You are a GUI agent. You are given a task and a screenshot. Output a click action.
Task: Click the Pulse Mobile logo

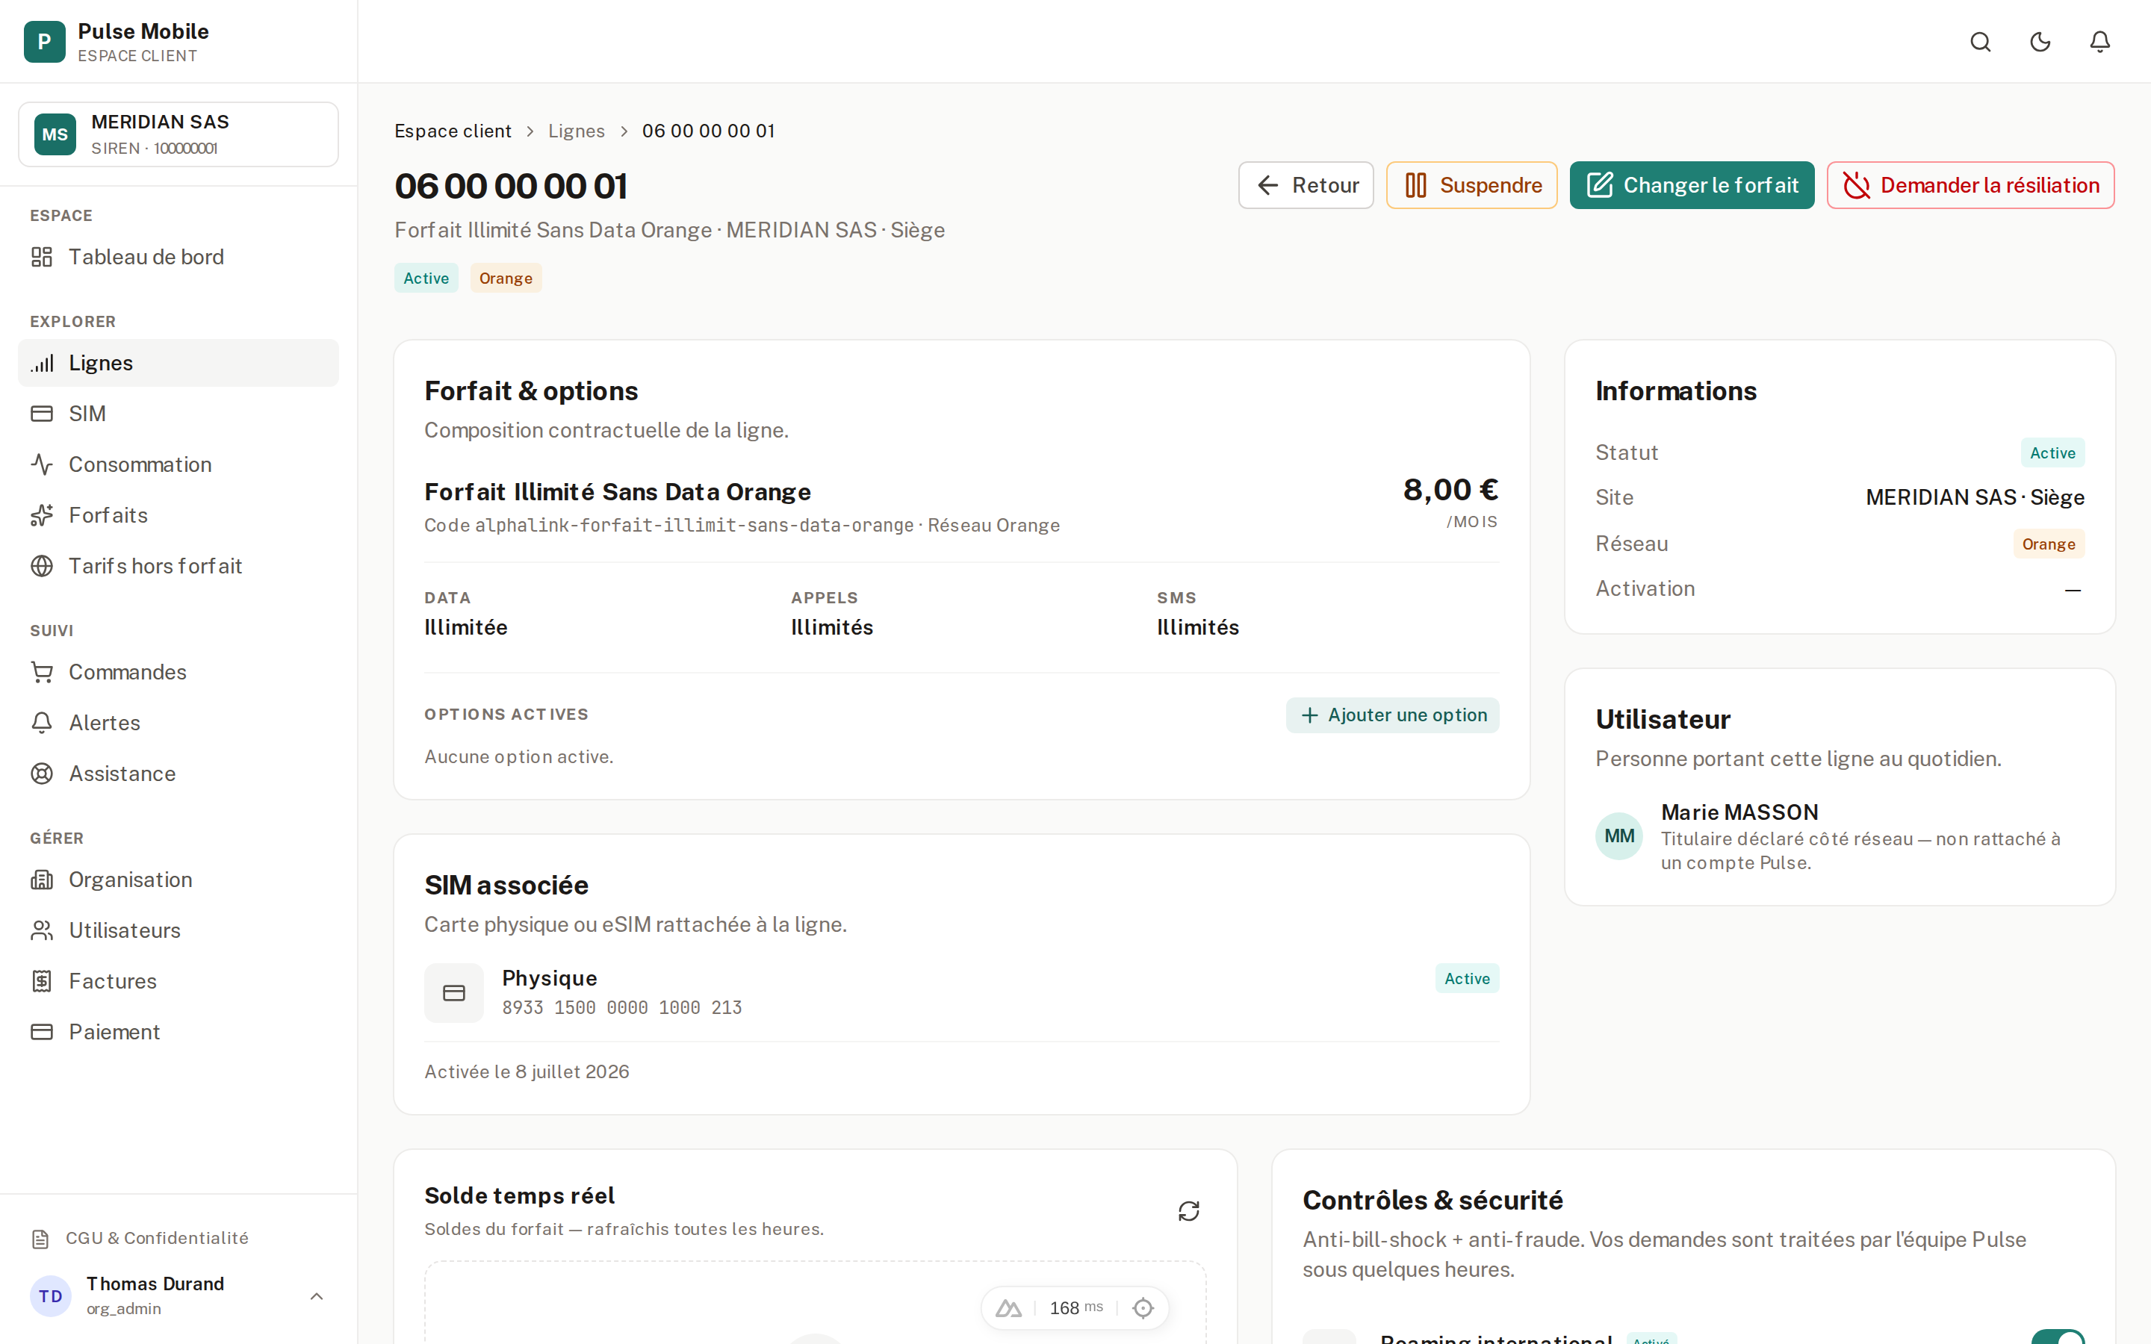pyautogui.click(x=45, y=42)
